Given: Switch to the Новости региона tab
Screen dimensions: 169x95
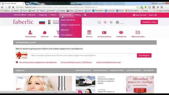Looking at the screenshot, I should point(117,70).
